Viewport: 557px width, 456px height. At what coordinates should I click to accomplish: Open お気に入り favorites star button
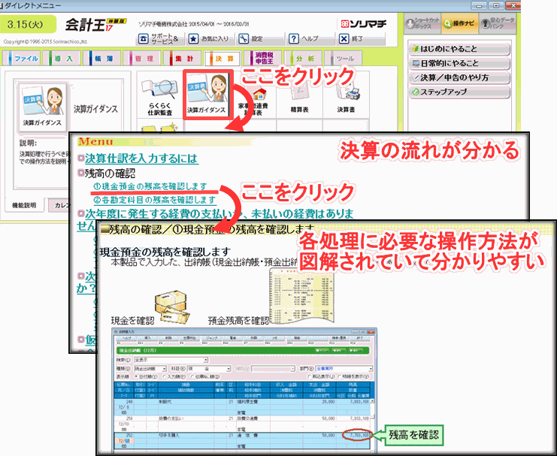(x=210, y=38)
